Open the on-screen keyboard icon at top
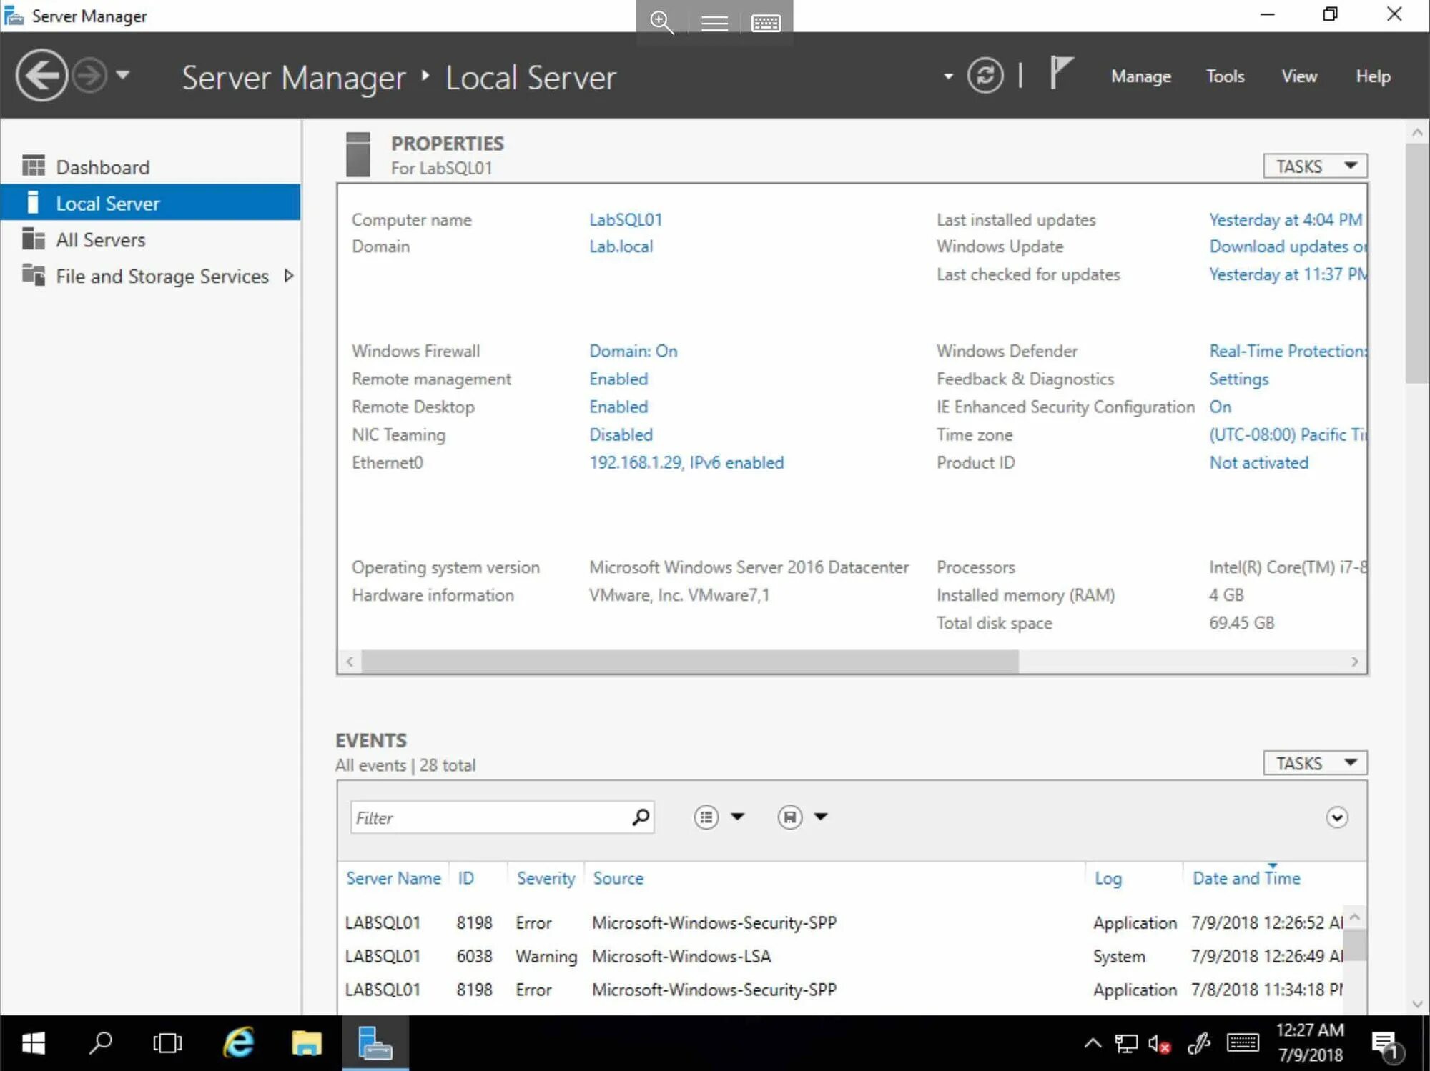 (766, 23)
